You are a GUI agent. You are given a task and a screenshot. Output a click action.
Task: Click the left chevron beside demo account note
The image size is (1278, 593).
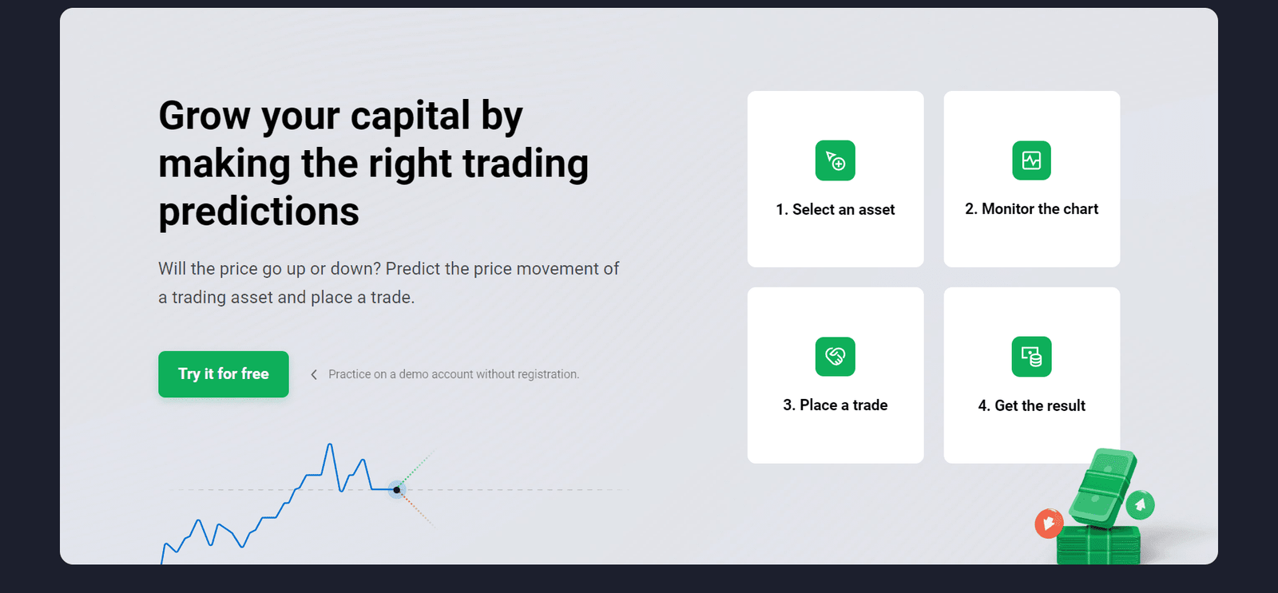pyautogui.click(x=314, y=374)
